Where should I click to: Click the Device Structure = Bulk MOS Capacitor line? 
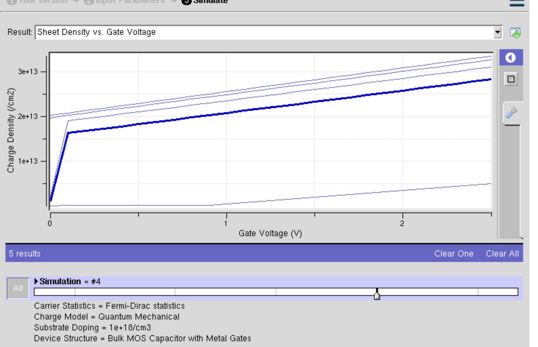tap(143, 338)
